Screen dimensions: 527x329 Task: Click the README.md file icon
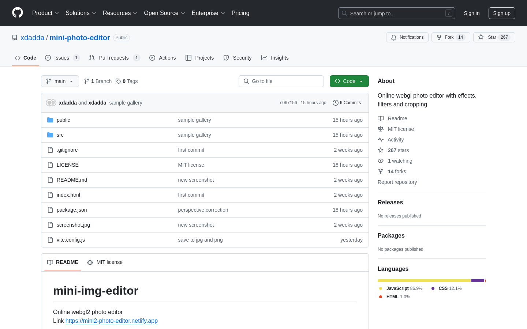tap(50, 180)
